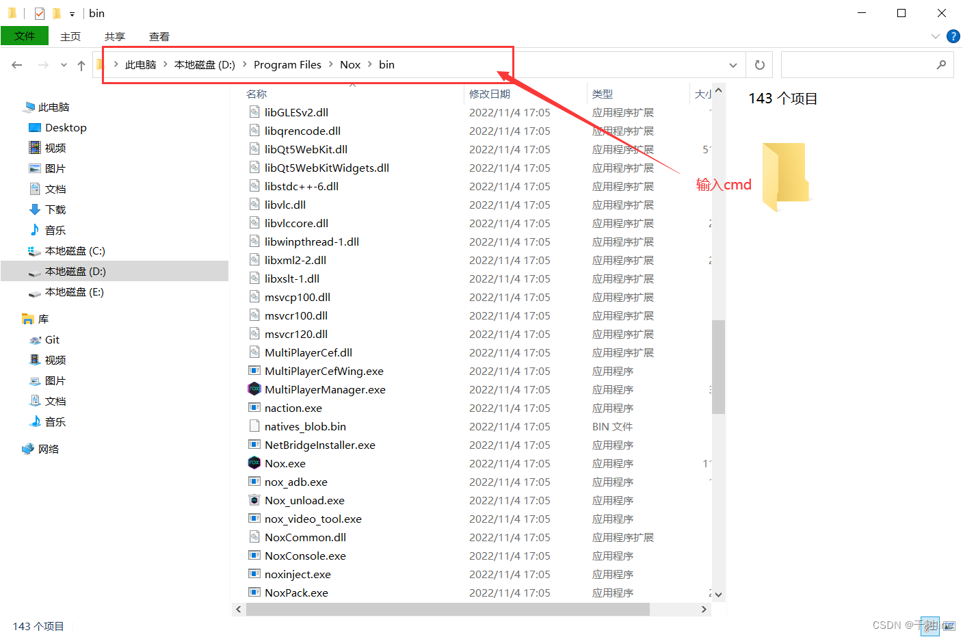Select the file NetBridgeInstaller.exe

pyautogui.click(x=320, y=445)
